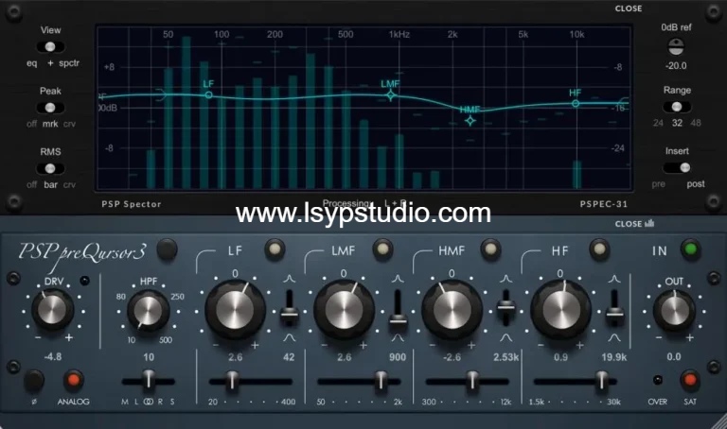Click the HF gain knob
The height and width of the screenshot is (429, 727).
[560, 310]
